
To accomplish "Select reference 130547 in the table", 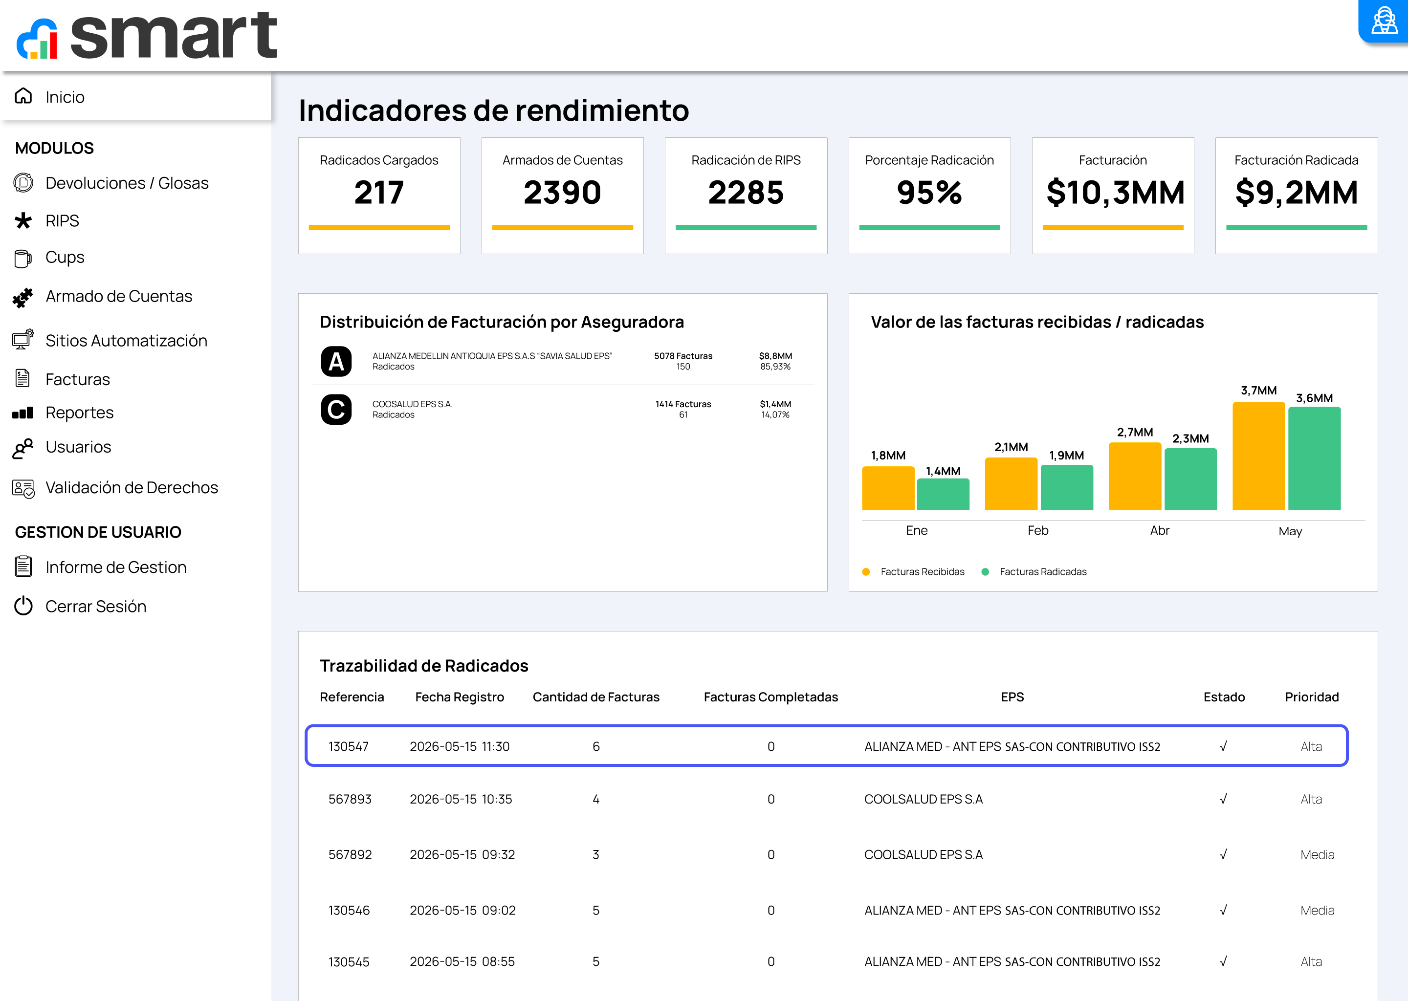I will click(x=348, y=746).
